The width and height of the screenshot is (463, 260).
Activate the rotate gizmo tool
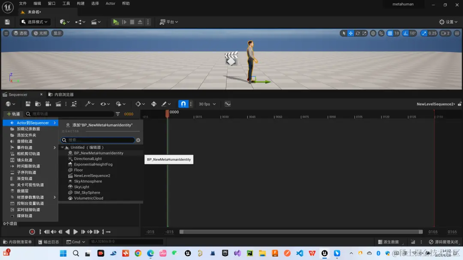(x=358, y=33)
